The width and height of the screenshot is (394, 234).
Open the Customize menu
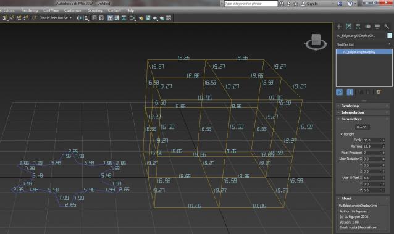73,10
